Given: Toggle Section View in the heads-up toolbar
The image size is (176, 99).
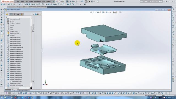Looking at the screenshot, I should [98, 12].
